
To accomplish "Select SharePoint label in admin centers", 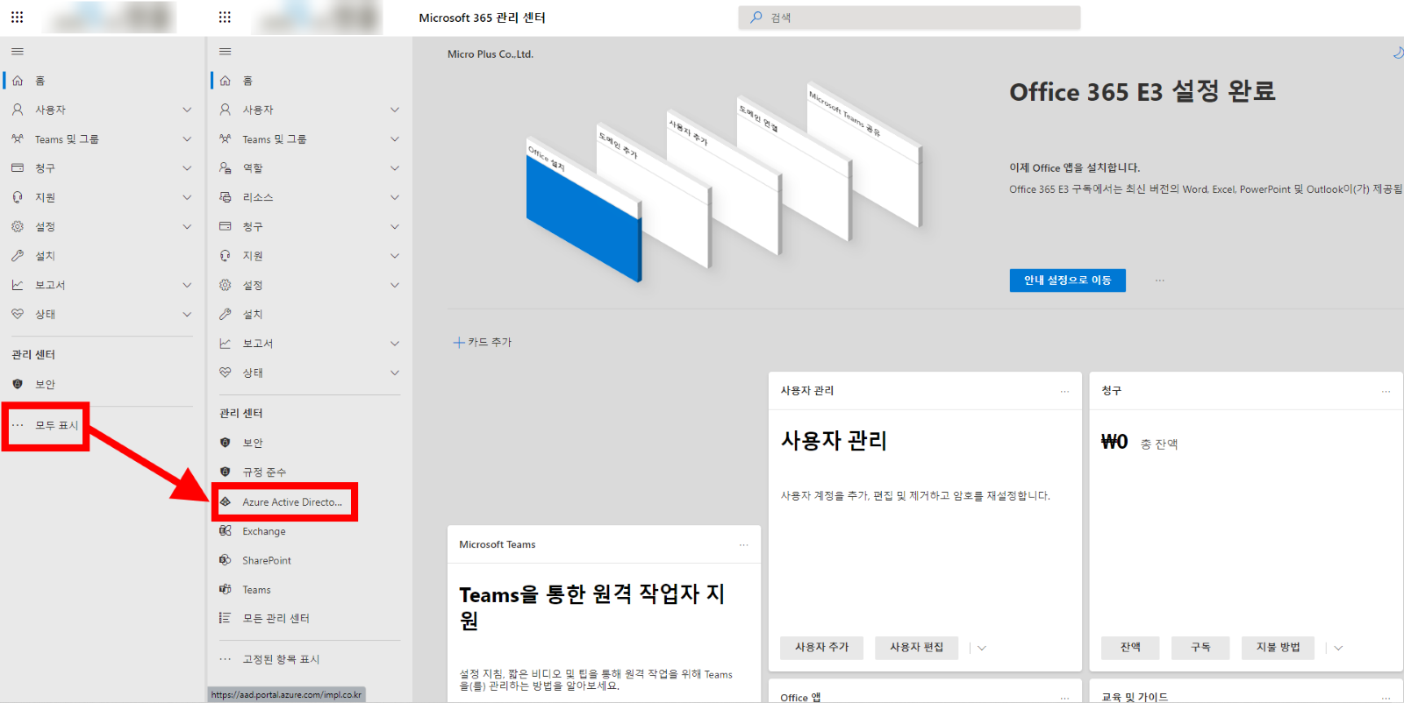I will pos(267,560).
